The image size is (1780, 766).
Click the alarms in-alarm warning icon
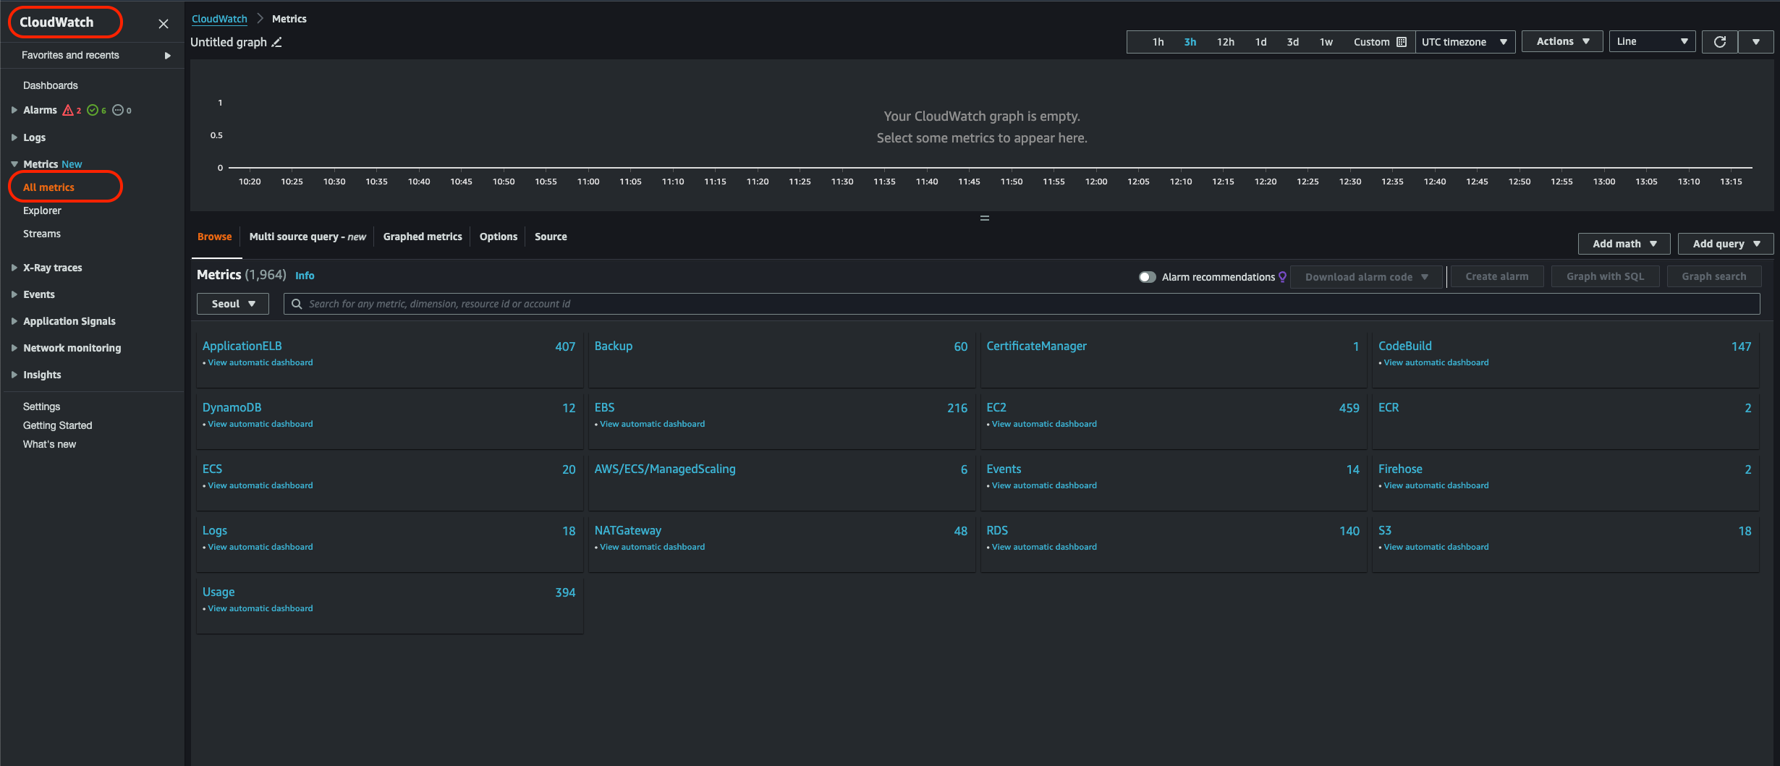click(68, 110)
